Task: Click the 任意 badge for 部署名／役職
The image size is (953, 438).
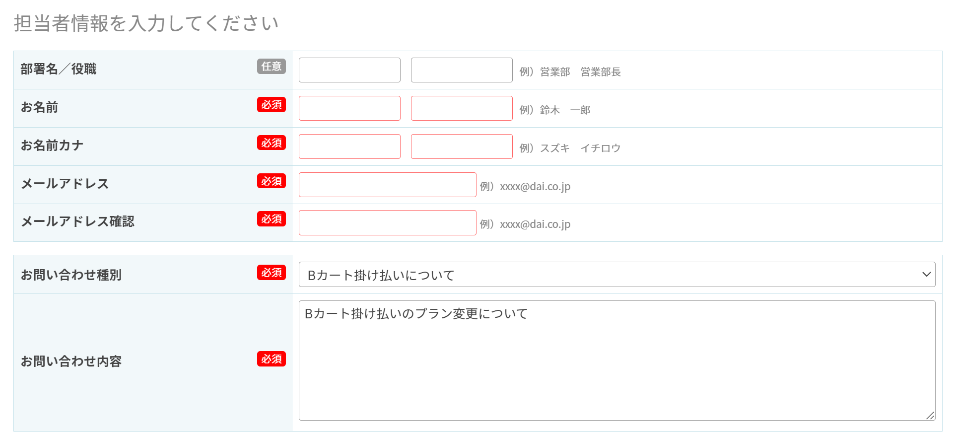Action: [x=272, y=66]
